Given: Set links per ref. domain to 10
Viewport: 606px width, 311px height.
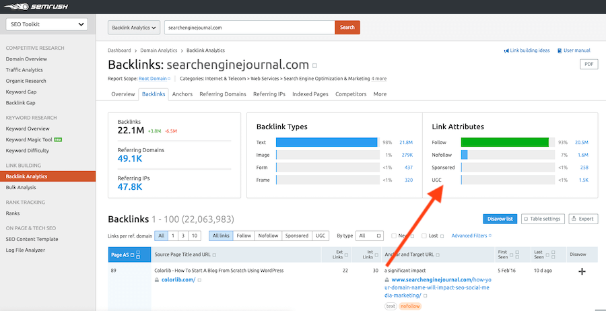Looking at the screenshot, I should [x=195, y=236].
